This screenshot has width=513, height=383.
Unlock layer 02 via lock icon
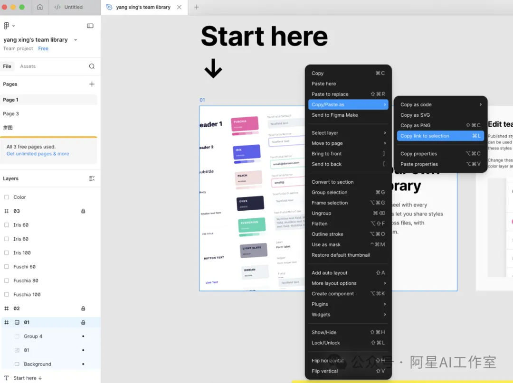[83, 308]
